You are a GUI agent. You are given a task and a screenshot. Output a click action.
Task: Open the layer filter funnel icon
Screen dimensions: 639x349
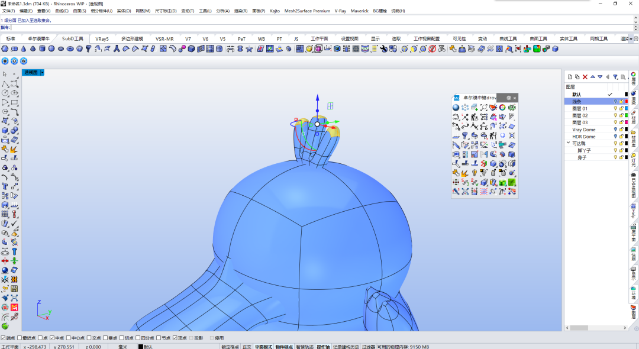click(x=615, y=77)
